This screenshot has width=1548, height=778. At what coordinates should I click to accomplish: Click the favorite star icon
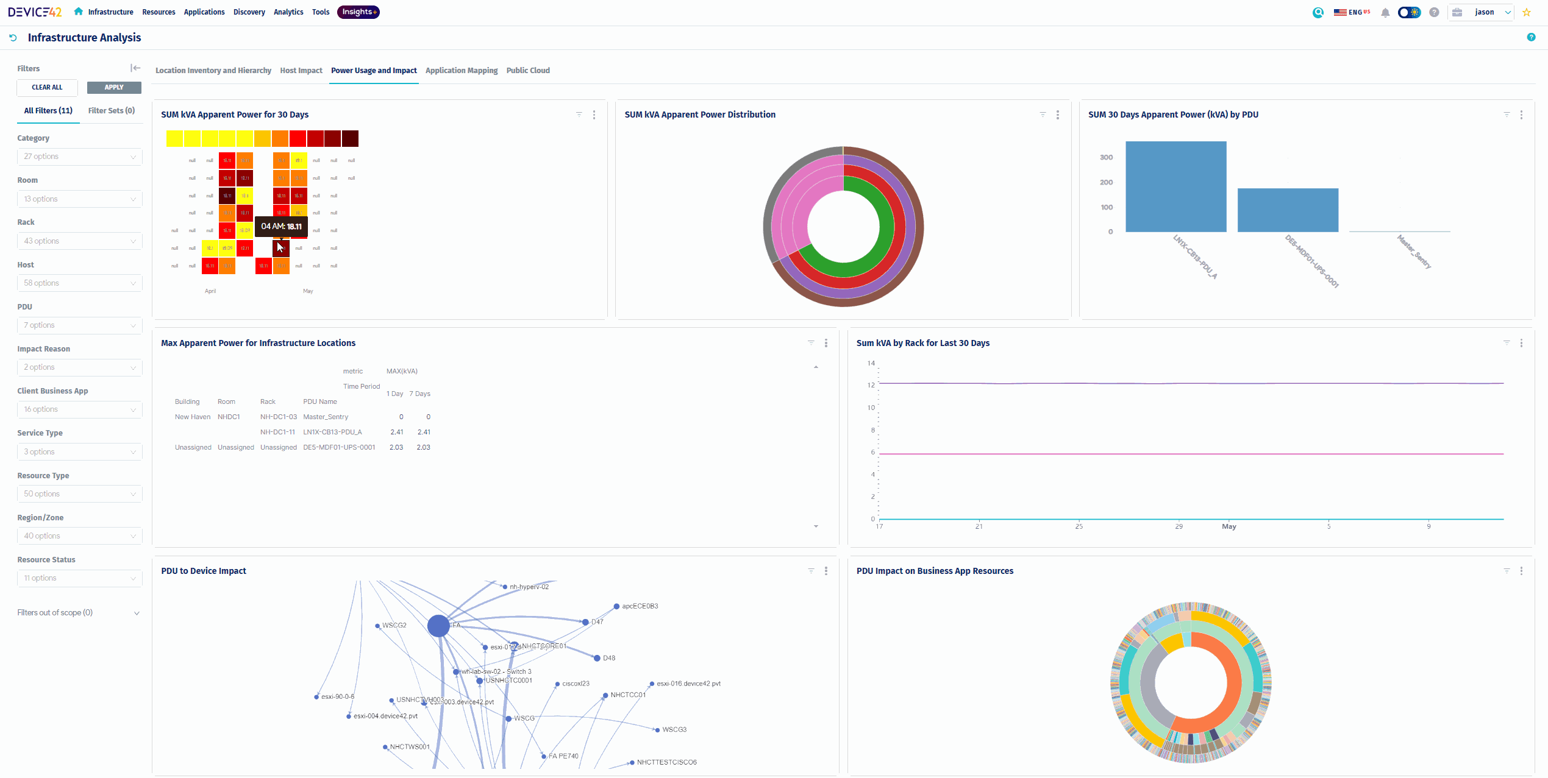[1527, 13]
